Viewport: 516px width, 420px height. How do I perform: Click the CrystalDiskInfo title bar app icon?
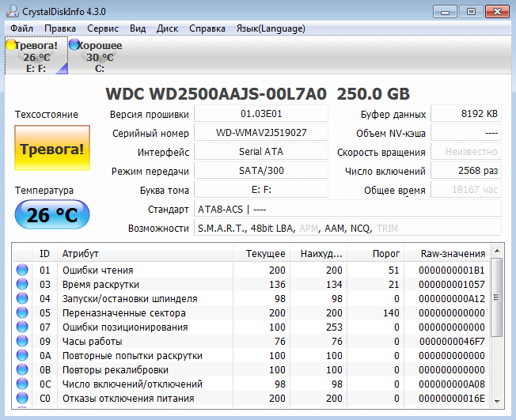click(x=13, y=12)
